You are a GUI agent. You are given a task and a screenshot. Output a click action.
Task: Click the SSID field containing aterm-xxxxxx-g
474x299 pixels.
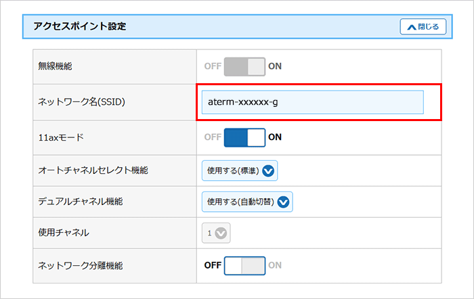click(312, 102)
